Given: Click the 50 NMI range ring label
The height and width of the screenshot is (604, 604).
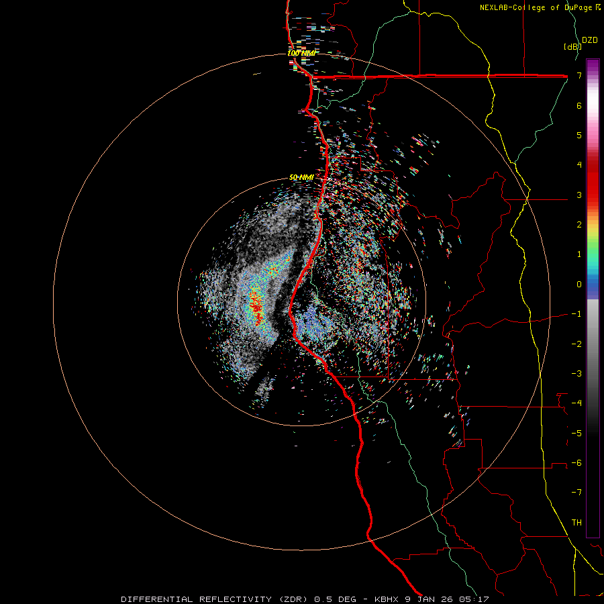Looking at the screenshot, I should pyautogui.click(x=301, y=177).
